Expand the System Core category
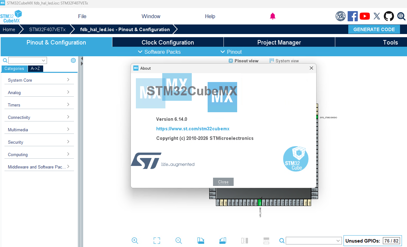 tap(39, 80)
